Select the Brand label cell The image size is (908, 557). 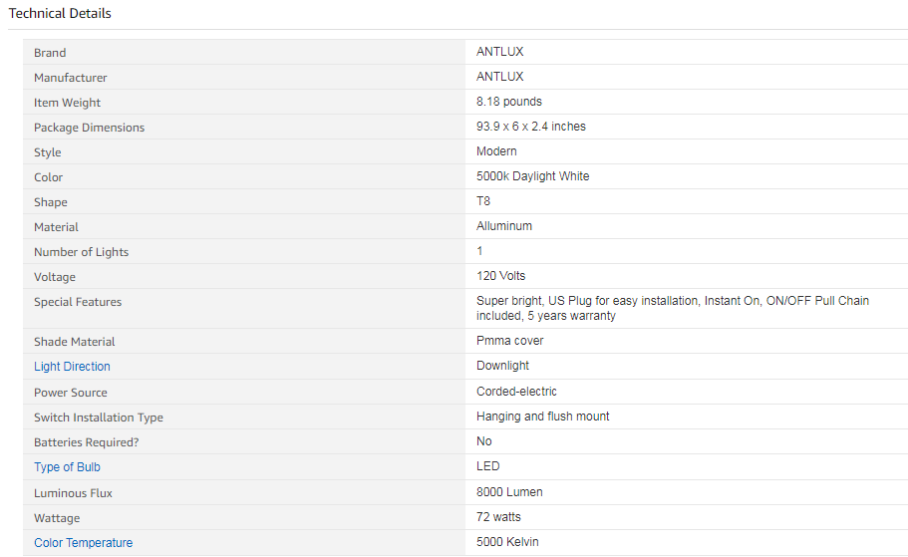(244, 52)
